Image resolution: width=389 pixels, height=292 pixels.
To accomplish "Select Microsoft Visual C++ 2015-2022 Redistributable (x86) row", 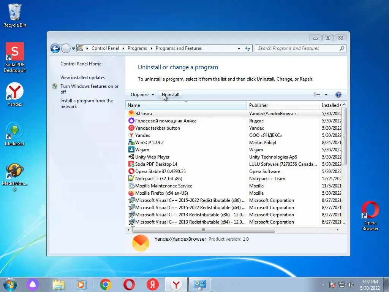I will click(234, 200).
